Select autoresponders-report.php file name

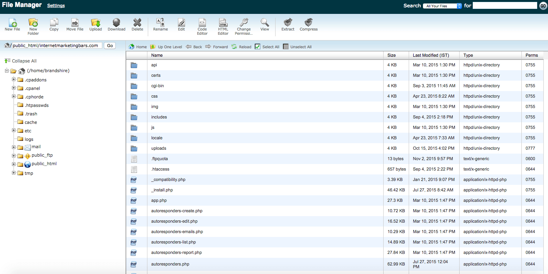point(176,252)
